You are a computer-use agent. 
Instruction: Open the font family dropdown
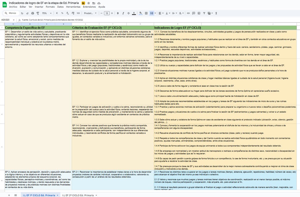tap(90, 13)
